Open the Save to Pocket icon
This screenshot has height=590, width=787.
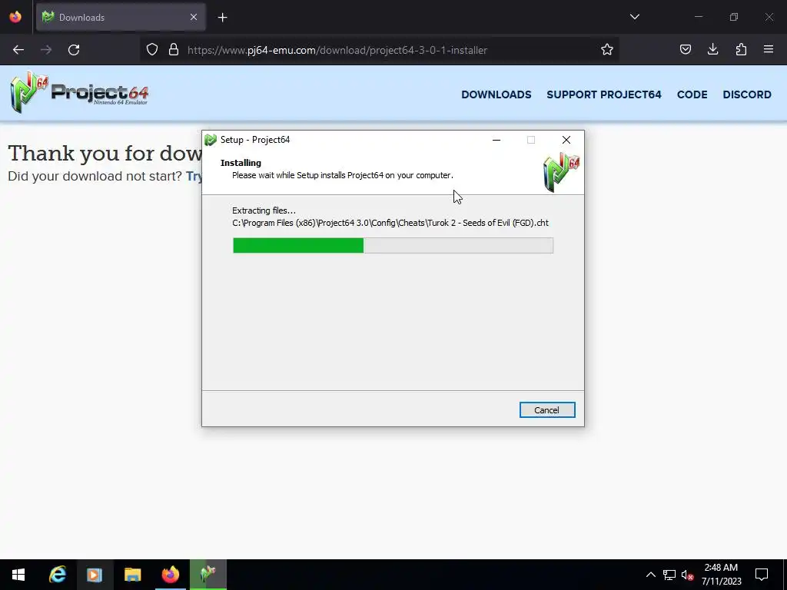(685, 50)
